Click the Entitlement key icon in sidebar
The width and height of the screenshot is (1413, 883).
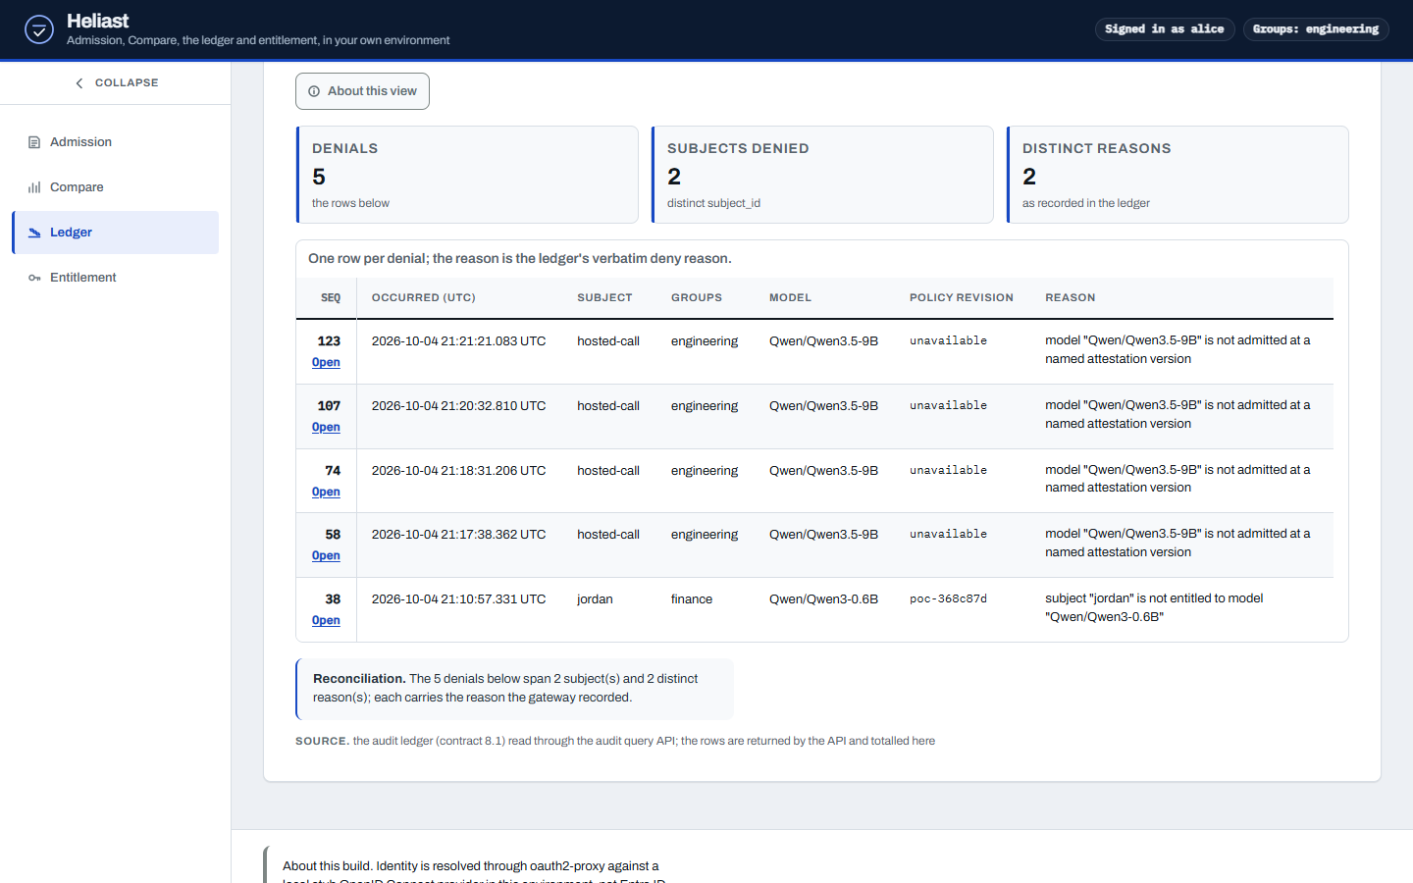pos(34,278)
